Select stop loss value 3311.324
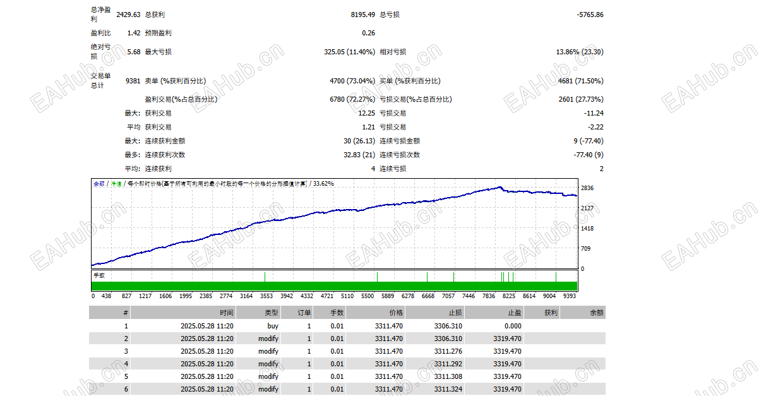The image size is (778, 396). tap(448, 389)
